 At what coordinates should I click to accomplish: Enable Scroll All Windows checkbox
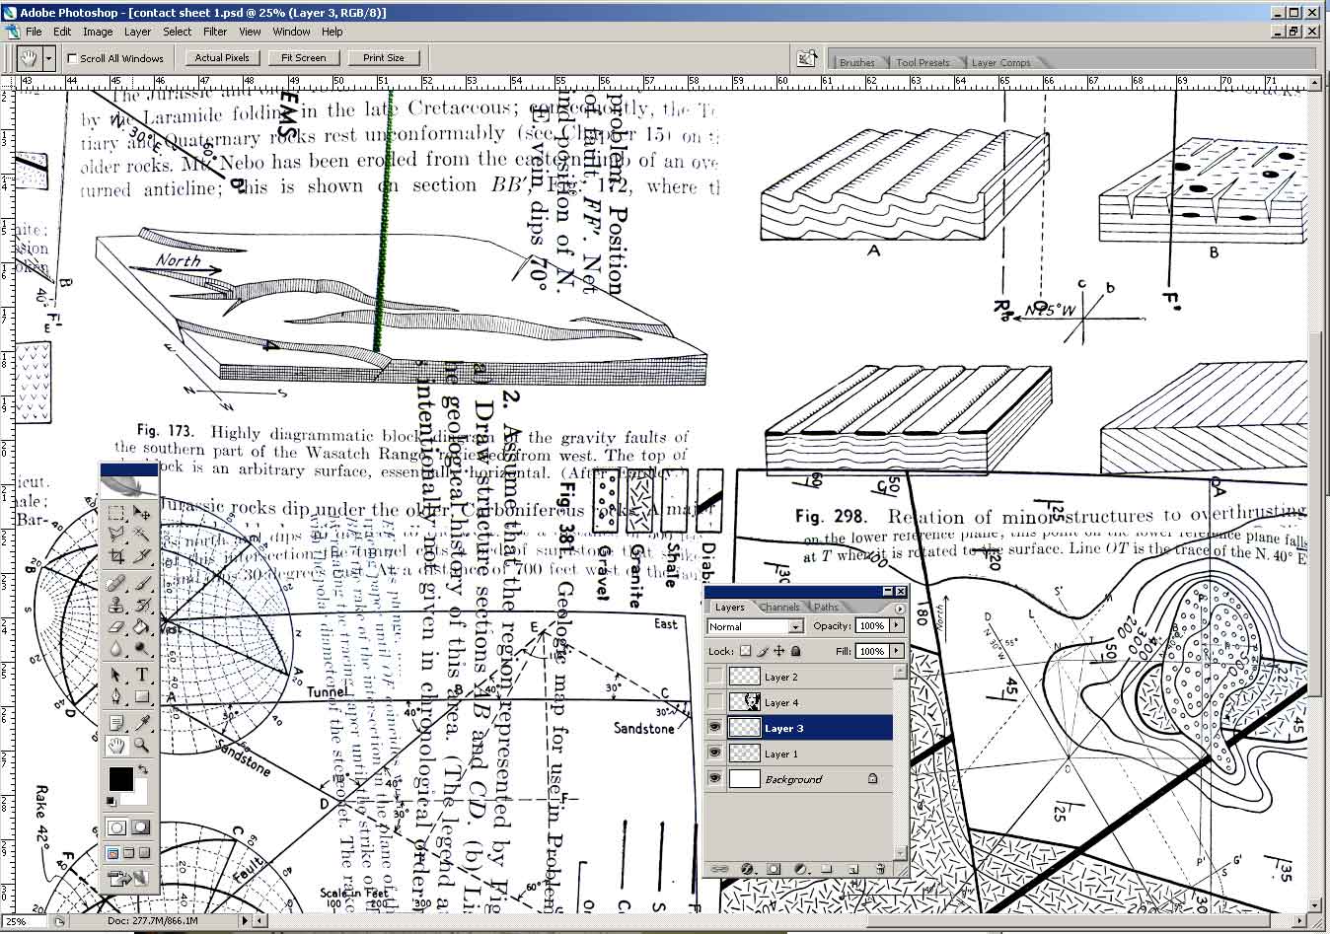(72, 58)
